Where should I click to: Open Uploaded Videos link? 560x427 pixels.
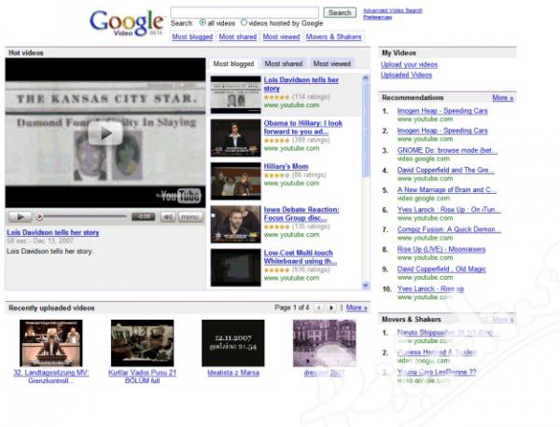406,75
